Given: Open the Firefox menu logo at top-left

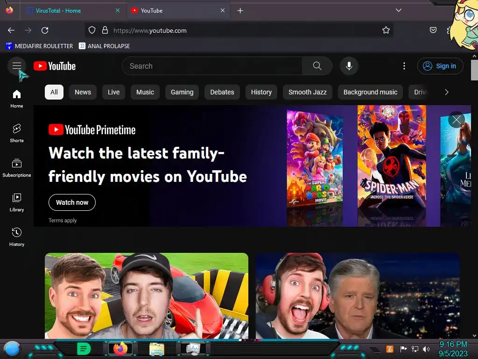Looking at the screenshot, I should [x=9, y=10].
